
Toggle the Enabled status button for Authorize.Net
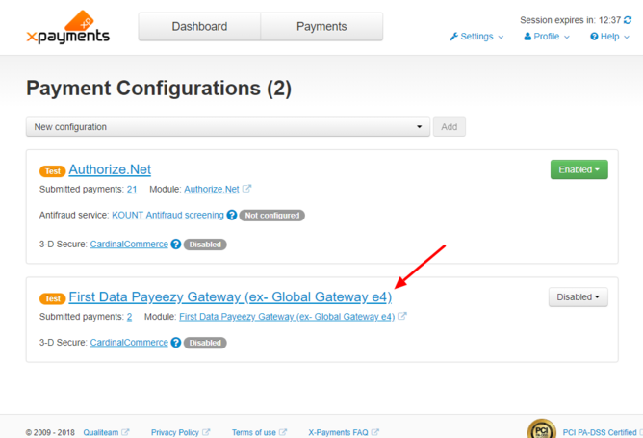579,169
